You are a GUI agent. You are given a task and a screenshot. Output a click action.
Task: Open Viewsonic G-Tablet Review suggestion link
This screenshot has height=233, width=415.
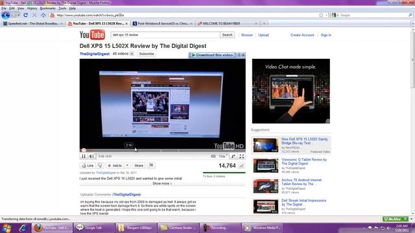[304, 162]
